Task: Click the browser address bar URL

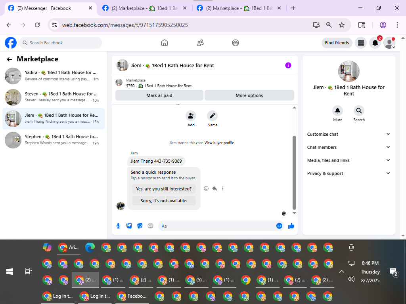Action: click(x=125, y=25)
